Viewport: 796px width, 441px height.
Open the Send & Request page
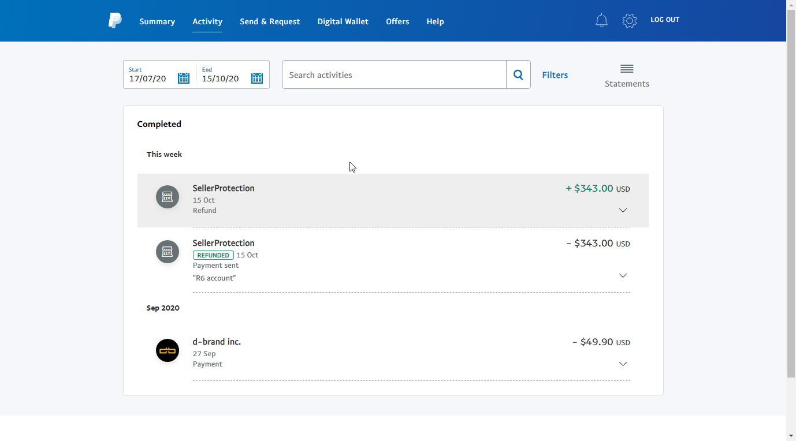pos(270,21)
